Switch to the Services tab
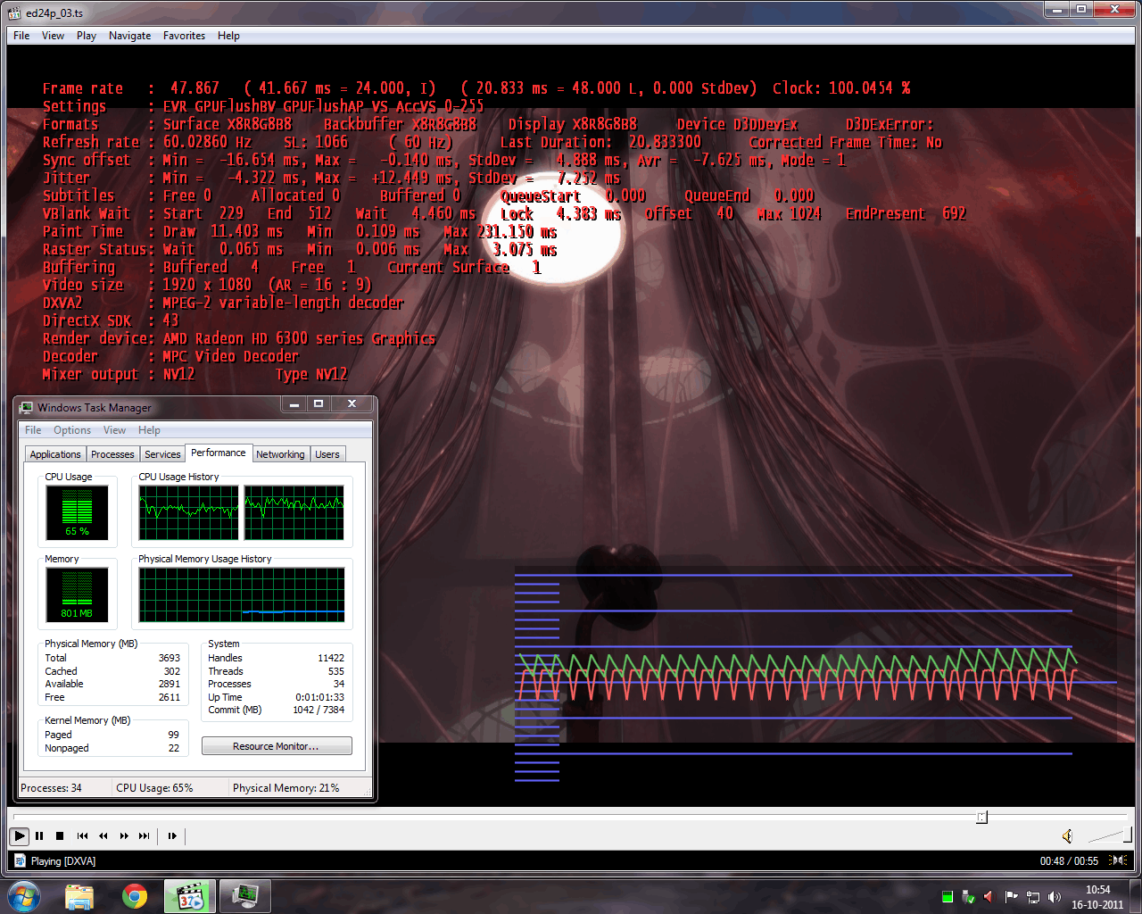 162,454
